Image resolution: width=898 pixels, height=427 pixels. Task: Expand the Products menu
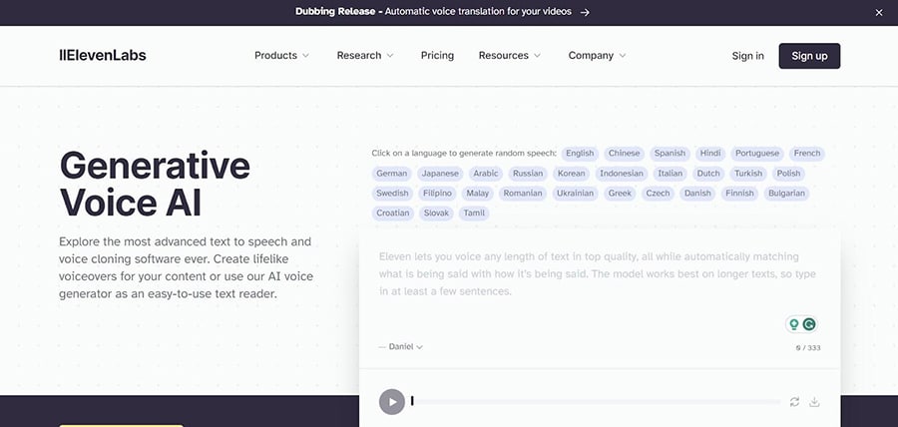(x=281, y=56)
